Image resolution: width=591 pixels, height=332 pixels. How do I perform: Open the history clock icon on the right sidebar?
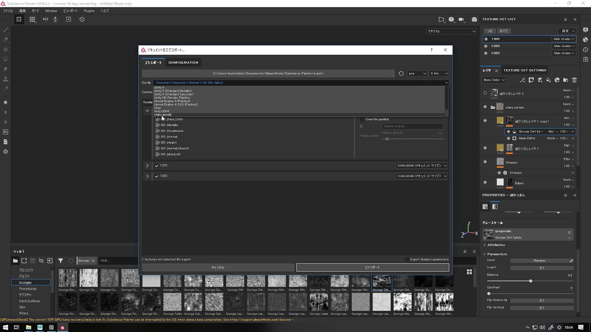click(585, 50)
